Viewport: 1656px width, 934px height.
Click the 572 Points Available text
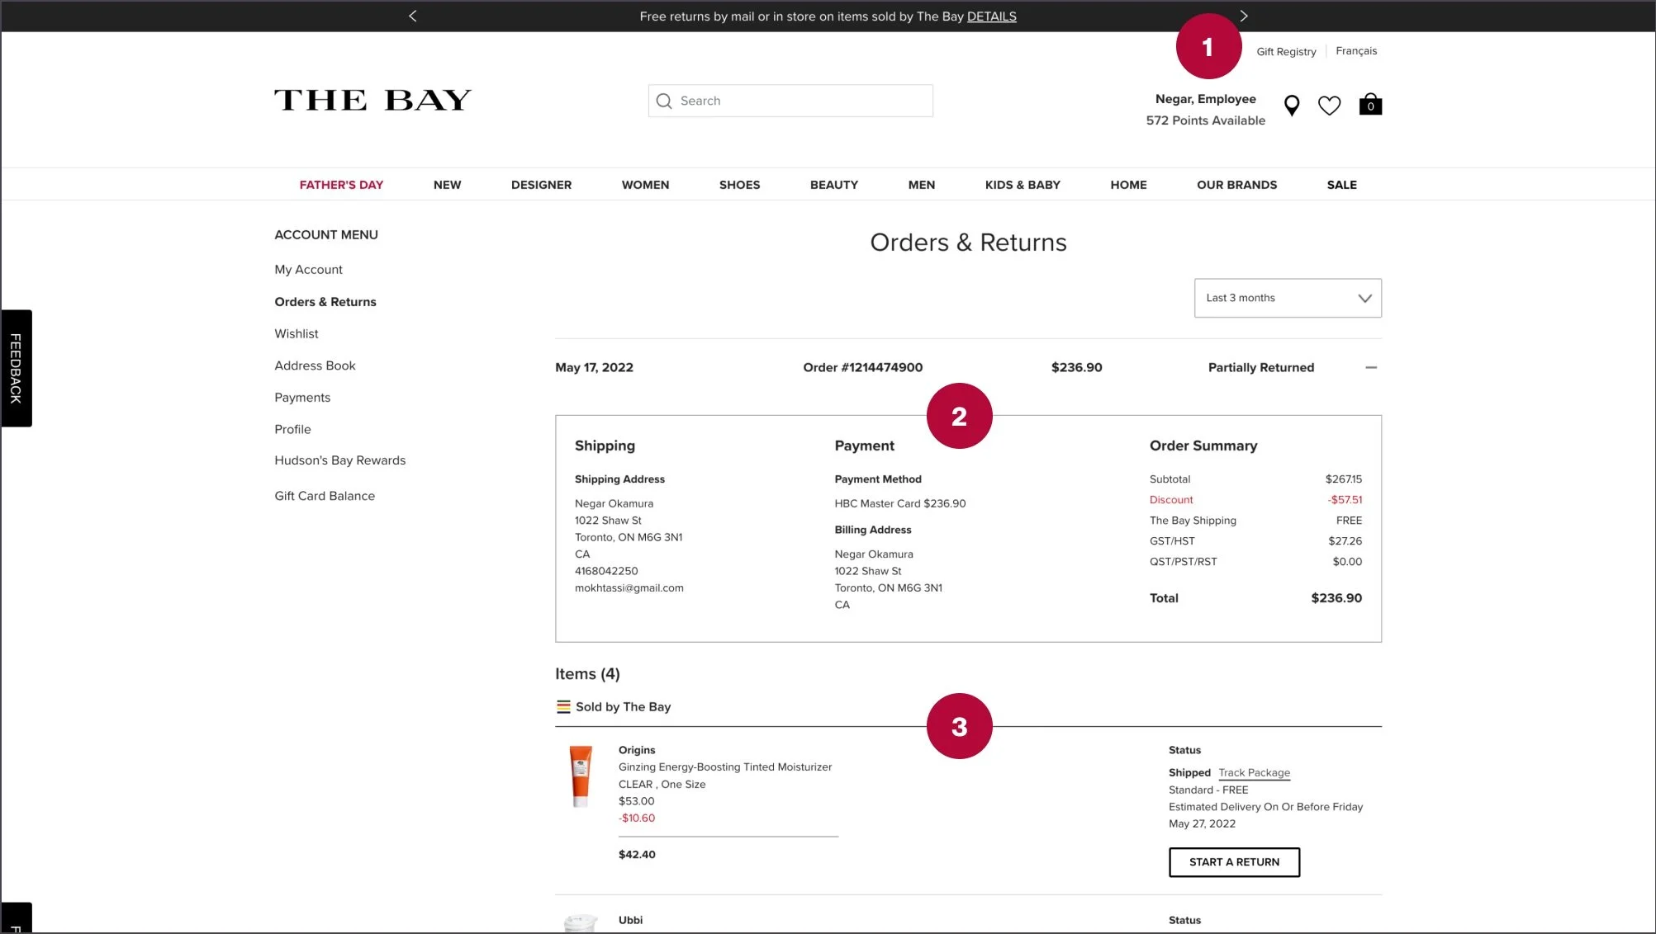pos(1205,120)
